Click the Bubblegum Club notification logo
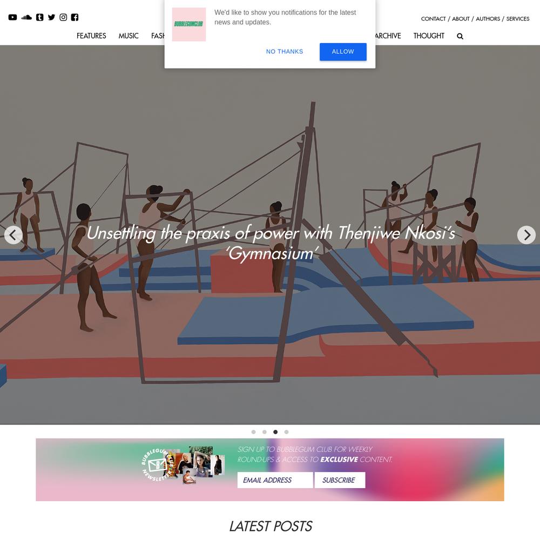Viewport: 540px width, 540px height. click(x=188, y=24)
